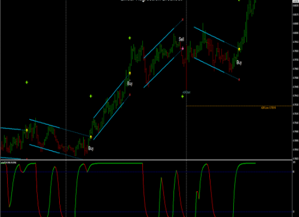Select the lowest Buy label near the first breakout
Viewport: 299px width, 217px height.
(91, 148)
